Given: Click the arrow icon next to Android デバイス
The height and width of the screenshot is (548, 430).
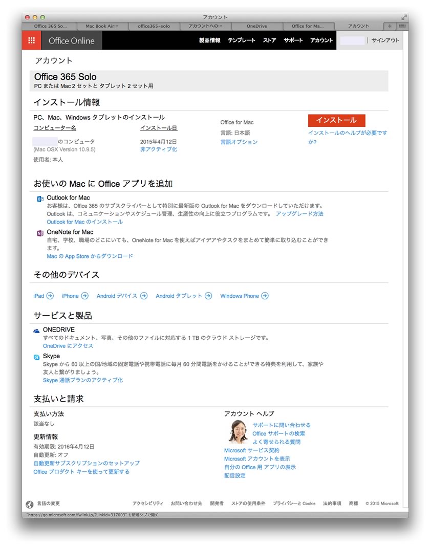Looking at the screenshot, I should pos(144,296).
